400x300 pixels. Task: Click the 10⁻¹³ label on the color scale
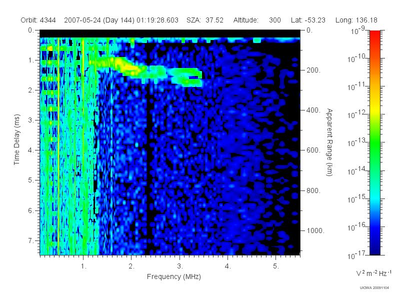point(357,142)
